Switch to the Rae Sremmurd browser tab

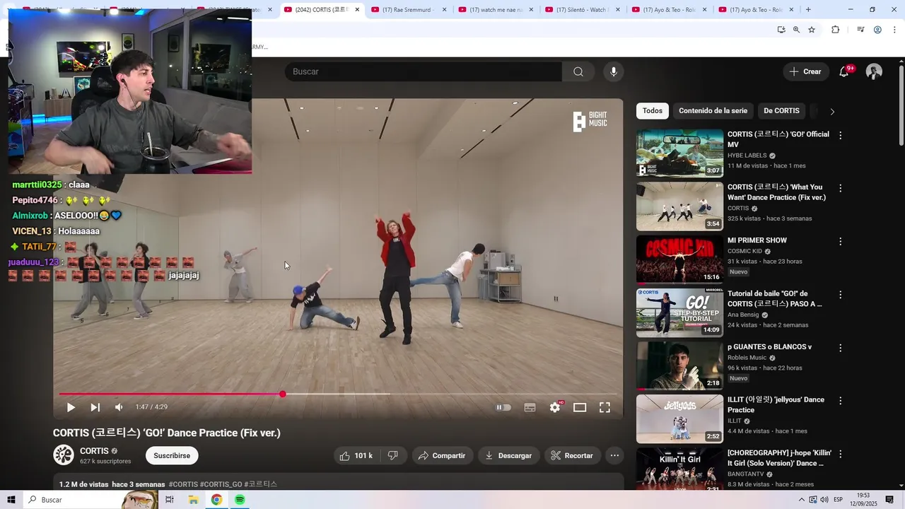[x=408, y=10]
